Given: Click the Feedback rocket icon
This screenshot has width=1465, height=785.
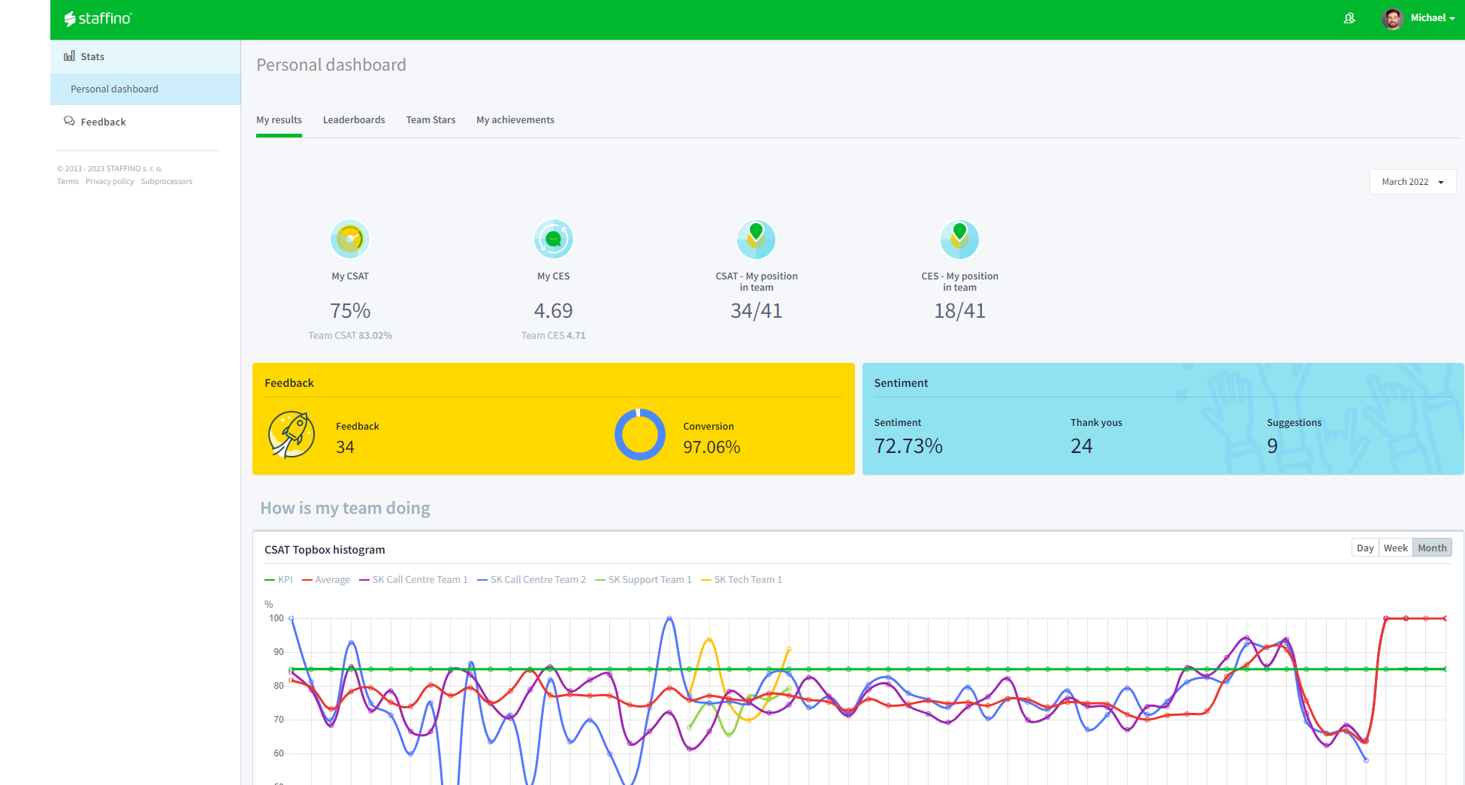Looking at the screenshot, I should [291, 434].
